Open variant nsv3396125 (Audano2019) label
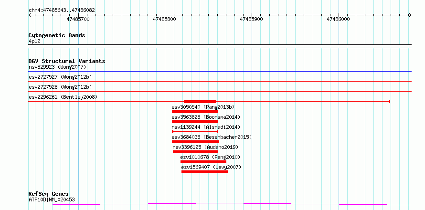Image resolution: width=425 pixels, height=210 pixels. point(205,147)
